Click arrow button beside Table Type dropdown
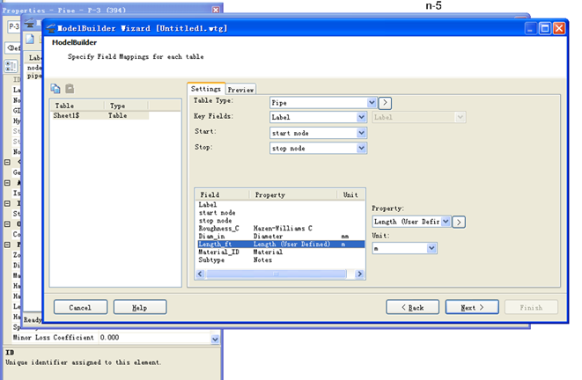This screenshot has width=582, height=380. click(x=385, y=102)
